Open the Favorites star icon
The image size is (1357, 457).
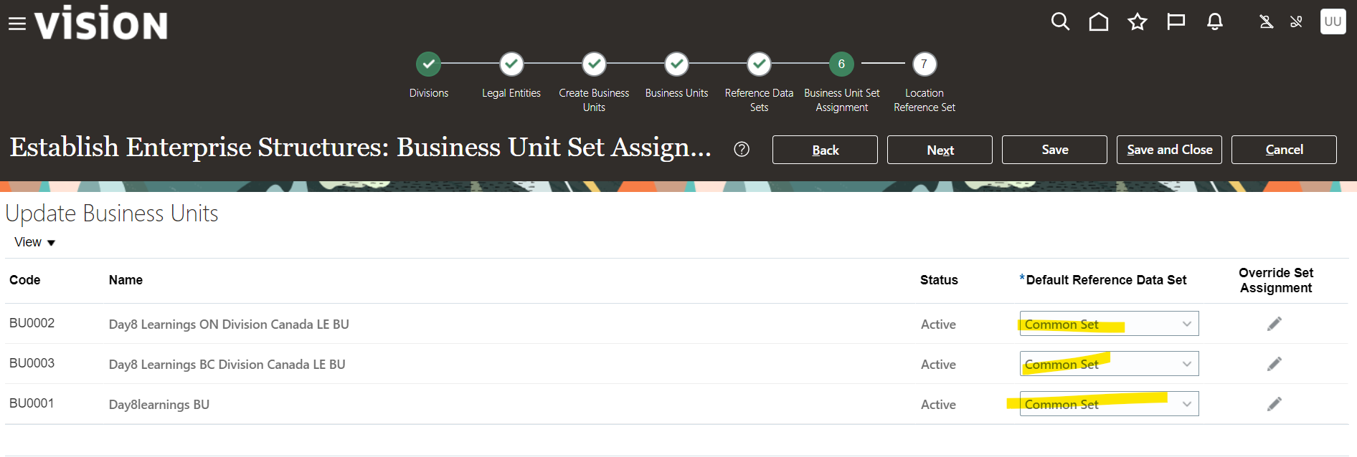[x=1137, y=22]
